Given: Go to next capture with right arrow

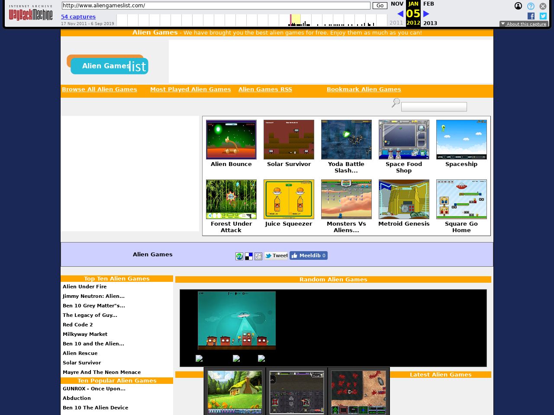Looking at the screenshot, I should (x=426, y=14).
